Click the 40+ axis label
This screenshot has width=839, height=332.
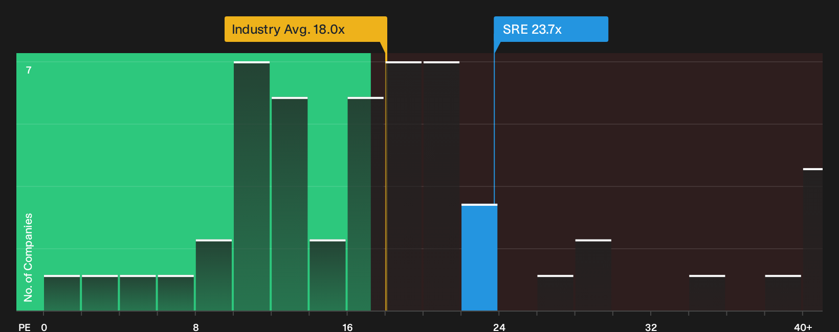[x=803, y=327]
